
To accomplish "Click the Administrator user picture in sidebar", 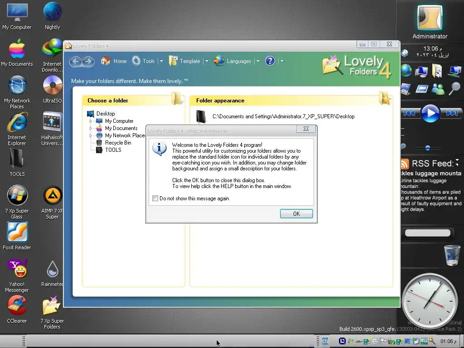I will click(x=430, y=18).
